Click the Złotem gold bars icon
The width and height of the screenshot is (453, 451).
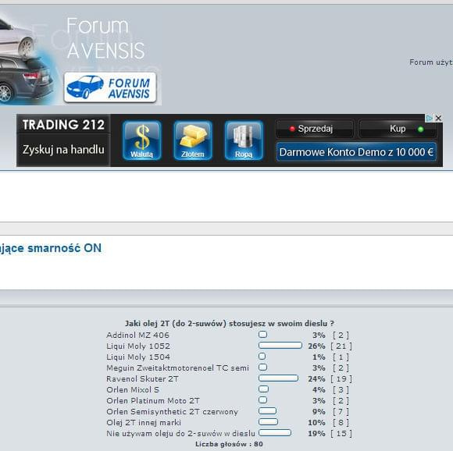pyautogui.click(x=193, y=140)
